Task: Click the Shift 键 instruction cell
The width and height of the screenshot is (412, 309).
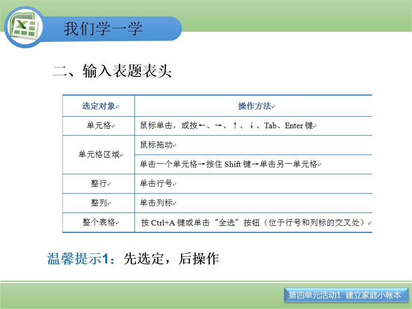Action: pos(253,164)
